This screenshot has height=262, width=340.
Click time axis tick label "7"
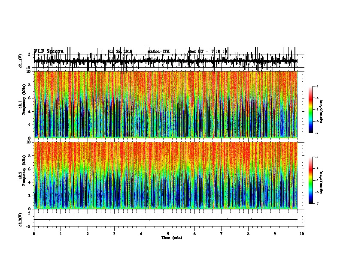click(222, 234)
